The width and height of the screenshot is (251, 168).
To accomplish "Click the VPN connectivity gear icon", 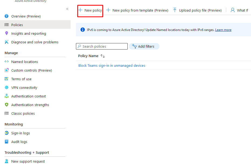I will point(6,87).
